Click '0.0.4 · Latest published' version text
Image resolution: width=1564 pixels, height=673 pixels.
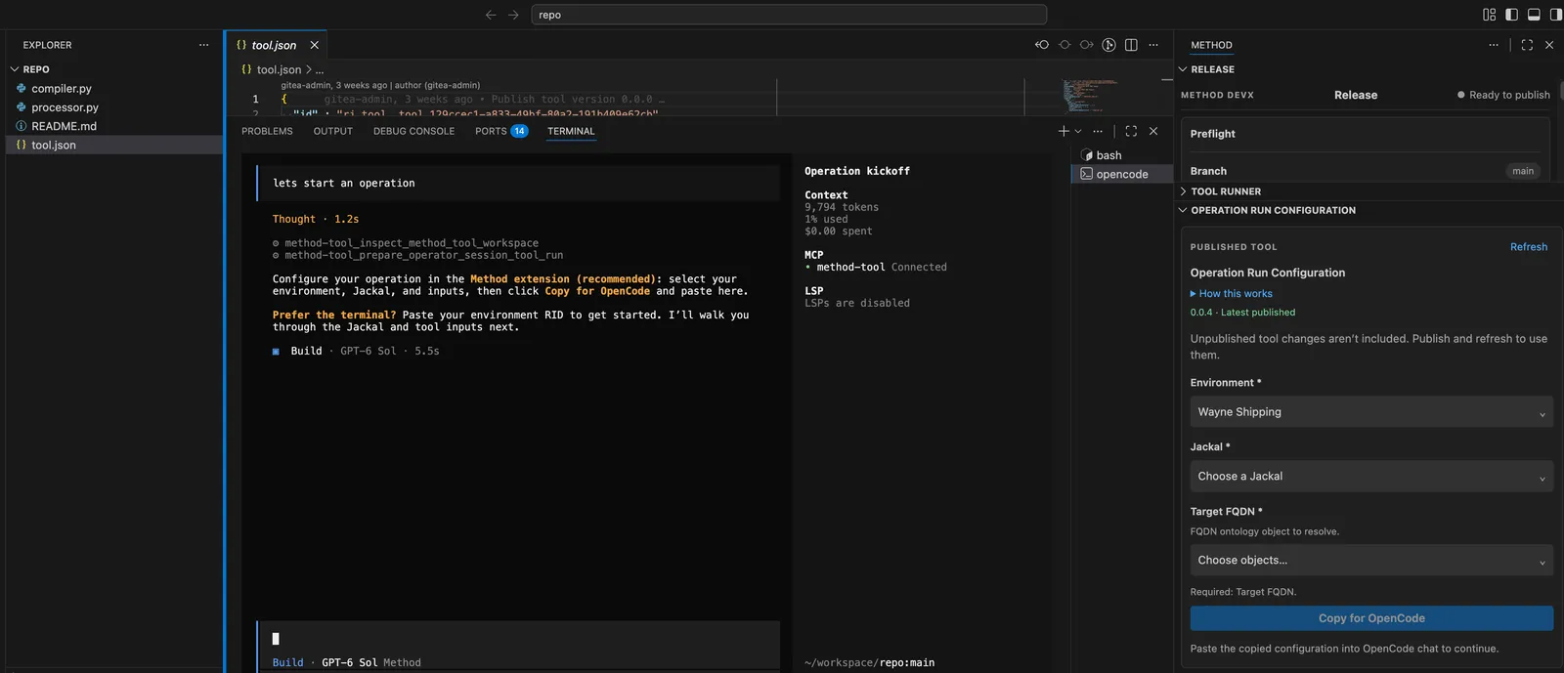(x=1242, y=313)
